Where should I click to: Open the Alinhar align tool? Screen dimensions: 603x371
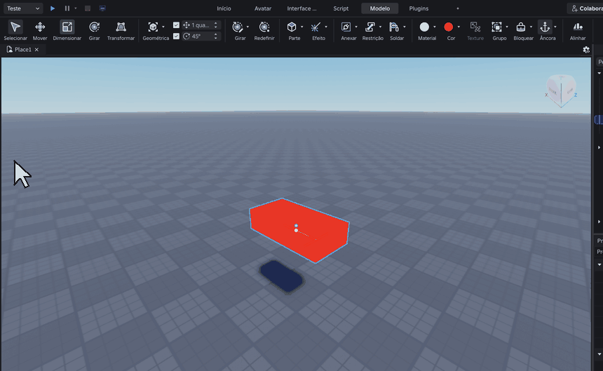click(x=578, y=31)
